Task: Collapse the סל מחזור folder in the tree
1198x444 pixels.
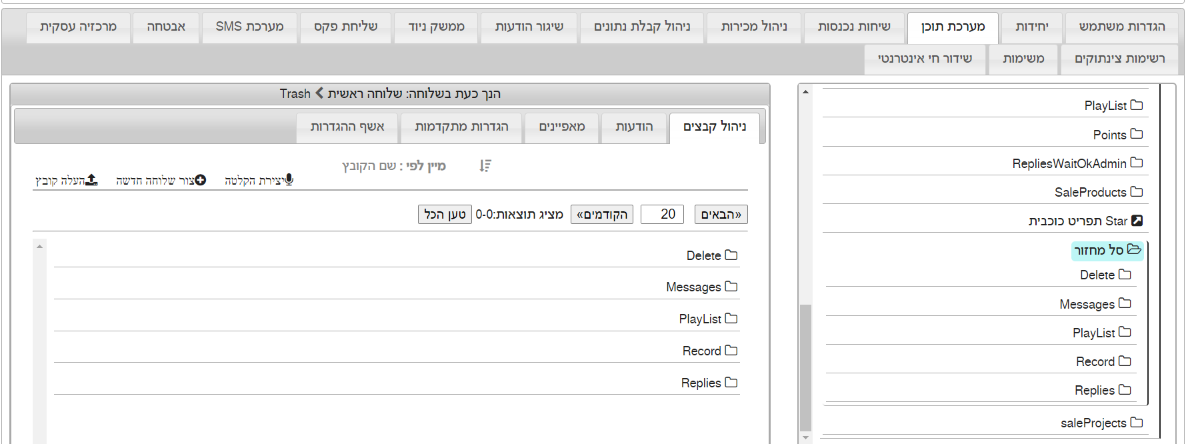Action: pyautogui.click(x=1133, y=250)
